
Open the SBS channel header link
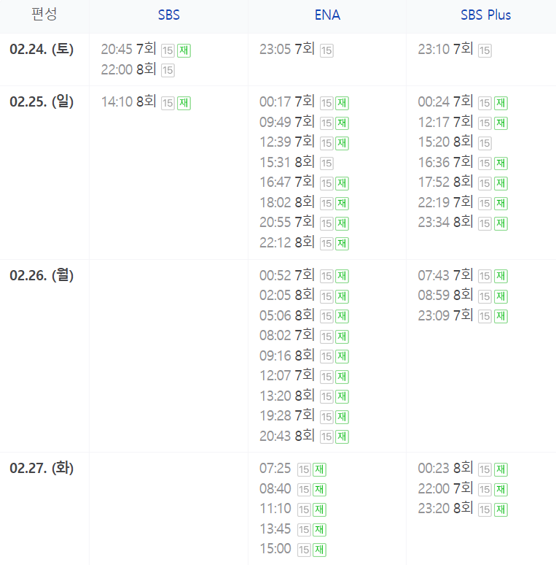pos(168,15)
